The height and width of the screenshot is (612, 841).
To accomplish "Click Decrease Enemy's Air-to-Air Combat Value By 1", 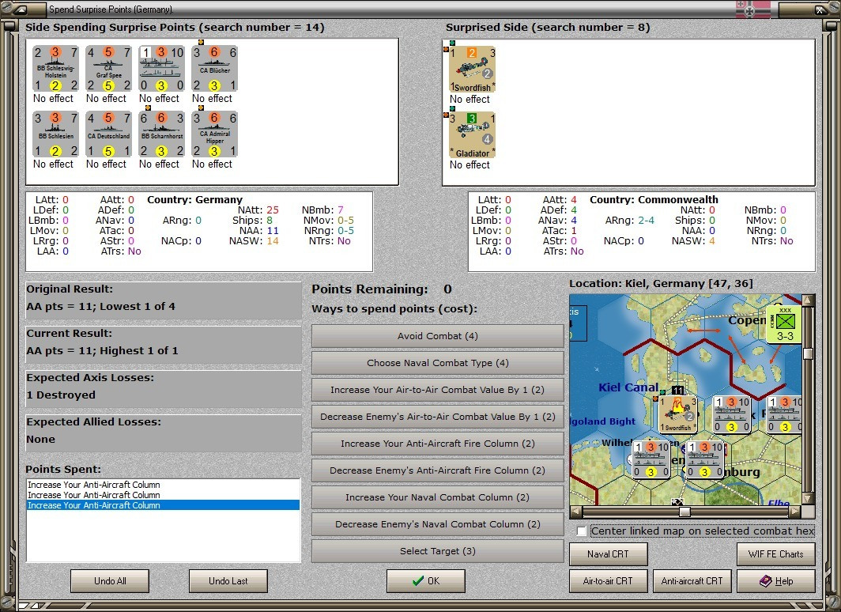I will (x=437, y=416).
